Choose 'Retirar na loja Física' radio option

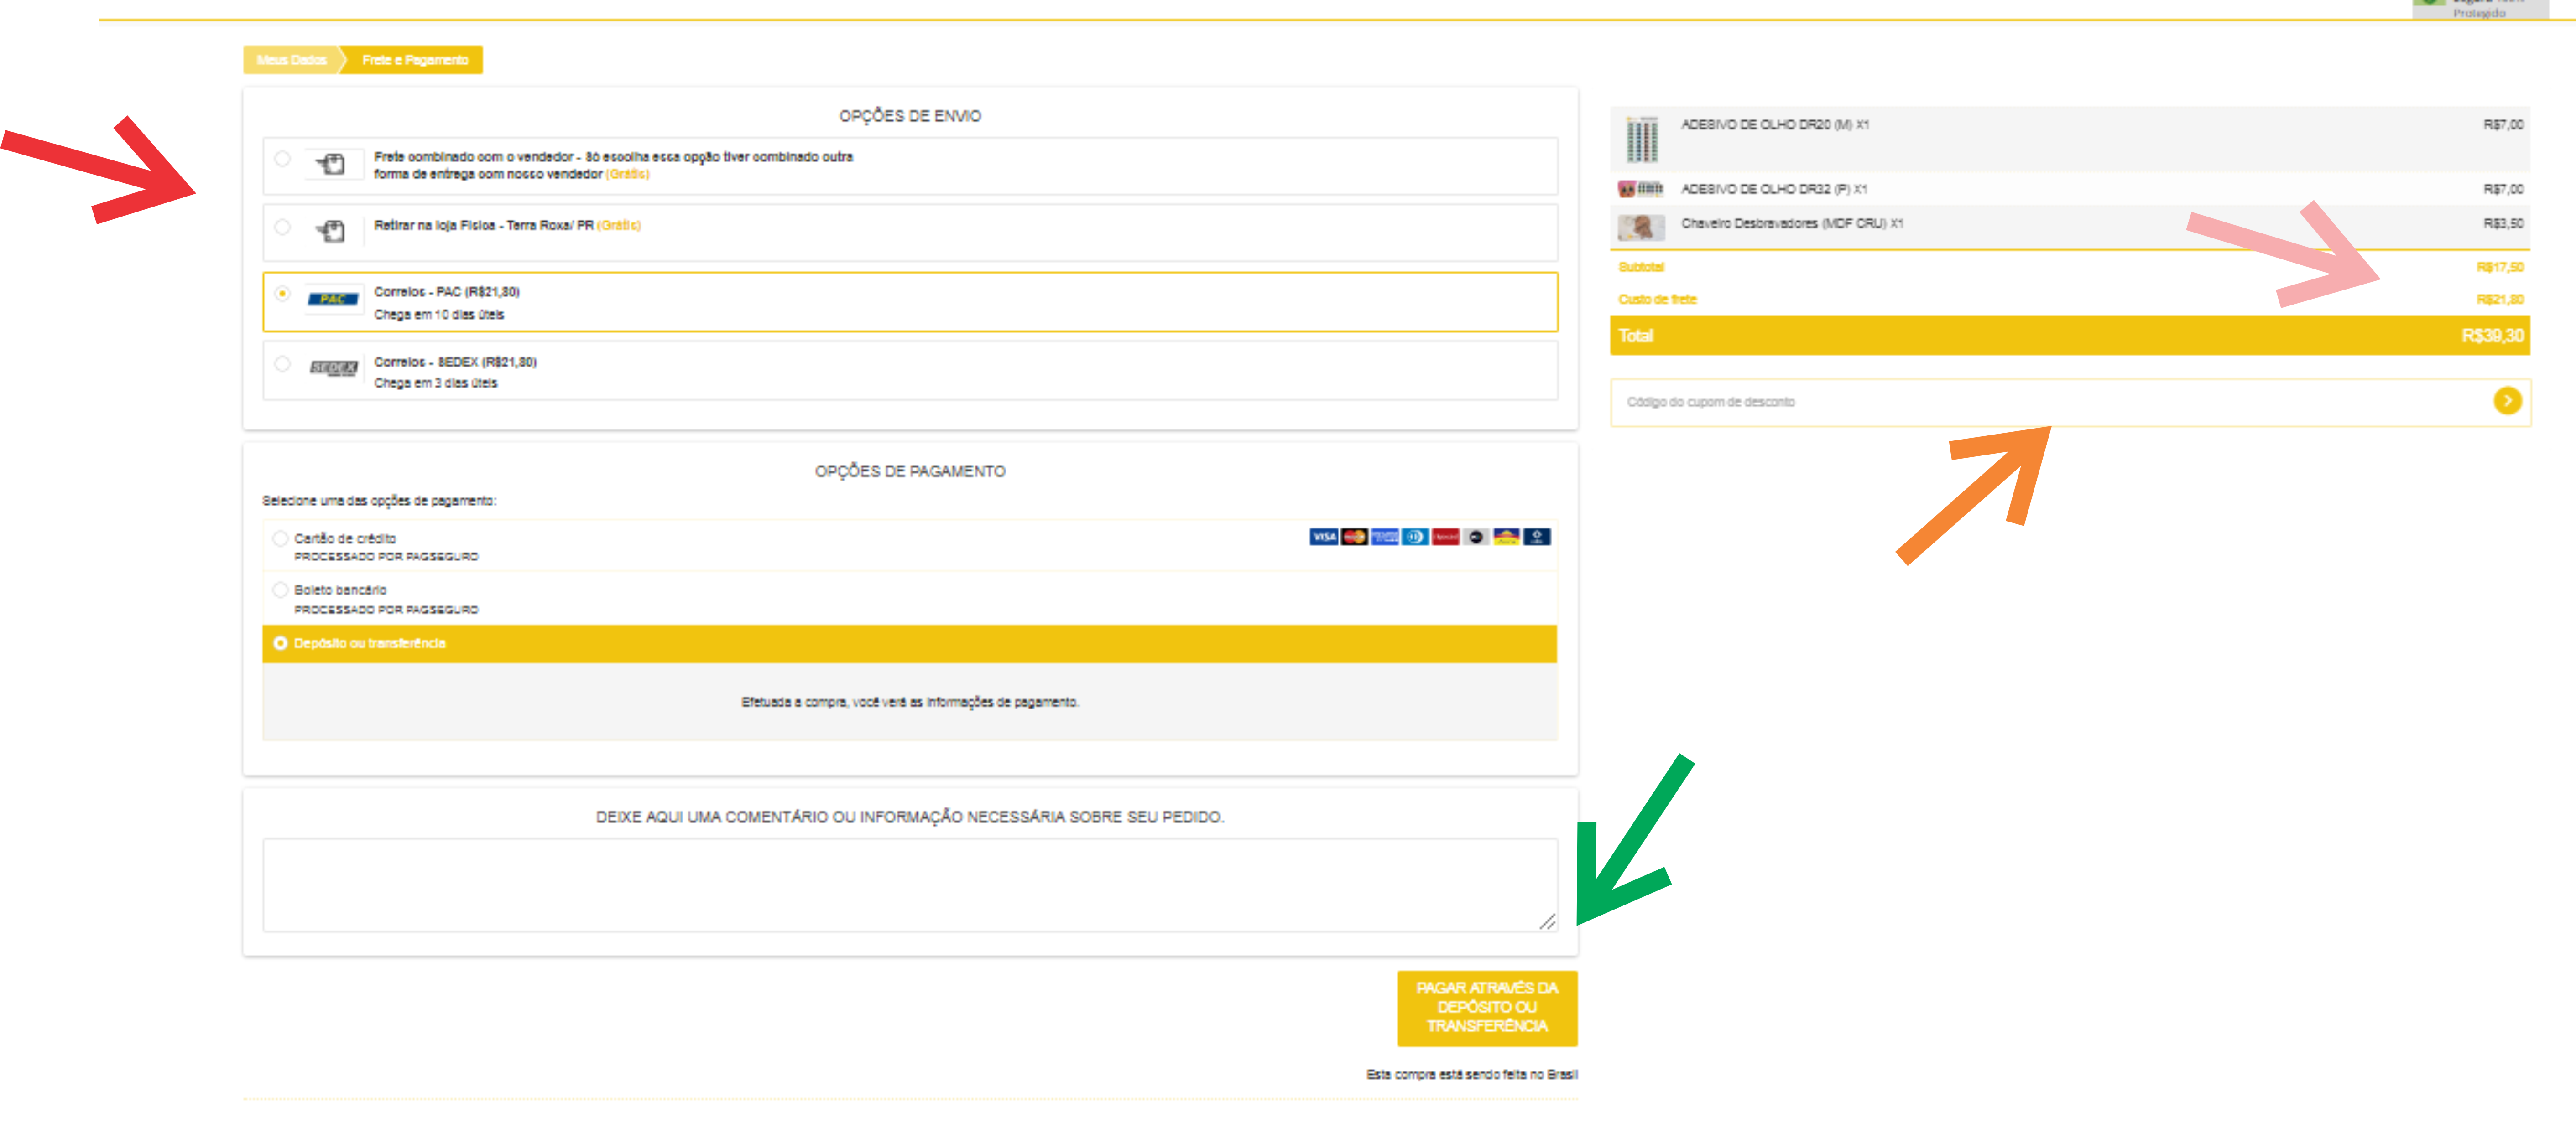point(283,228)
